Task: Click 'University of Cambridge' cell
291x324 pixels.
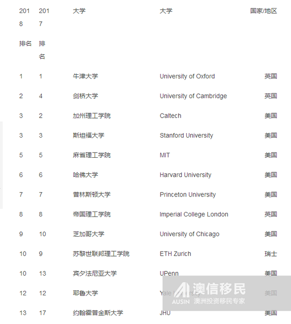Action: (x=193, y=96)
